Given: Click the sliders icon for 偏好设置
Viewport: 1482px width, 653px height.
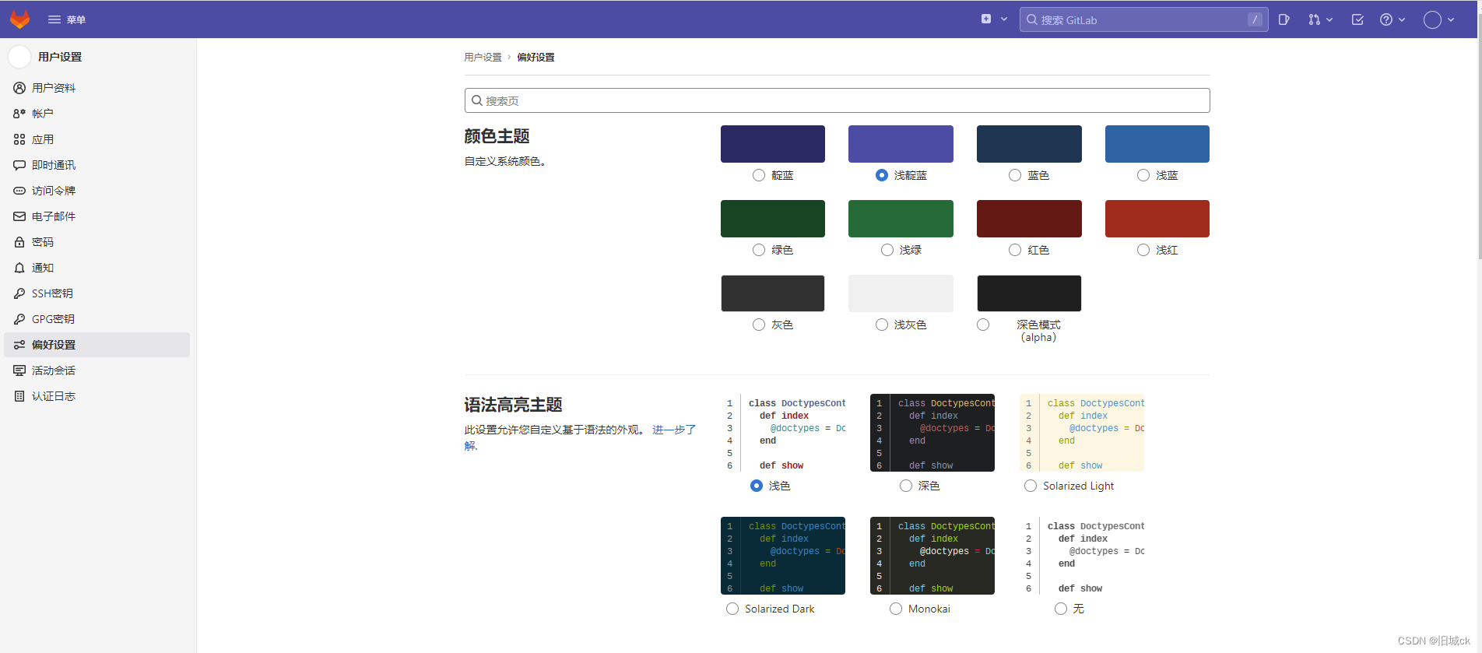Looking at the screenshot, I should pos(19,345).
